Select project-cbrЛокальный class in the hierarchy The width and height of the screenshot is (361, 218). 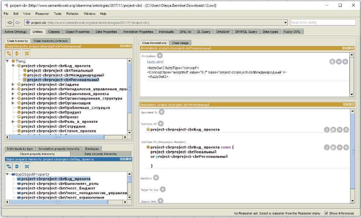tap(60, 71)
